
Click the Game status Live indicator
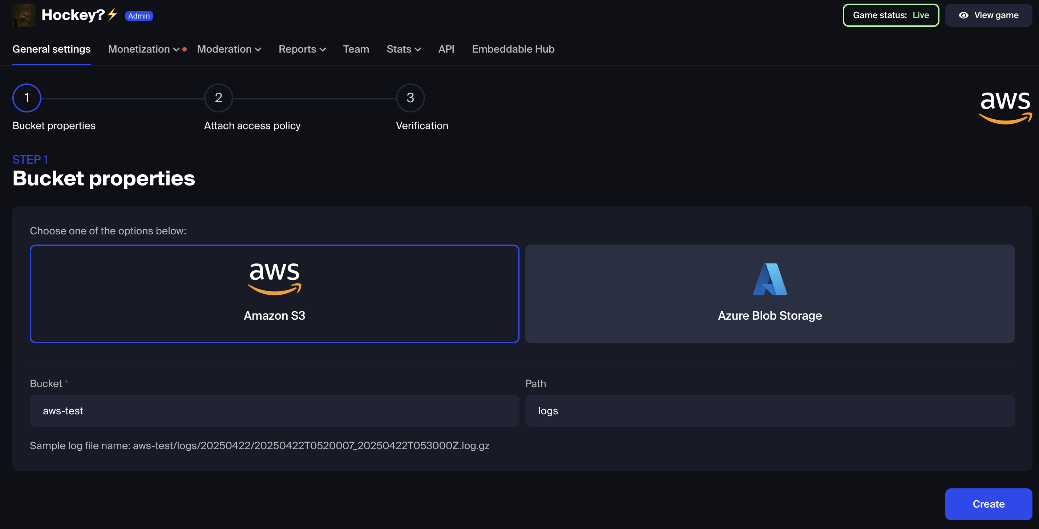890,15
